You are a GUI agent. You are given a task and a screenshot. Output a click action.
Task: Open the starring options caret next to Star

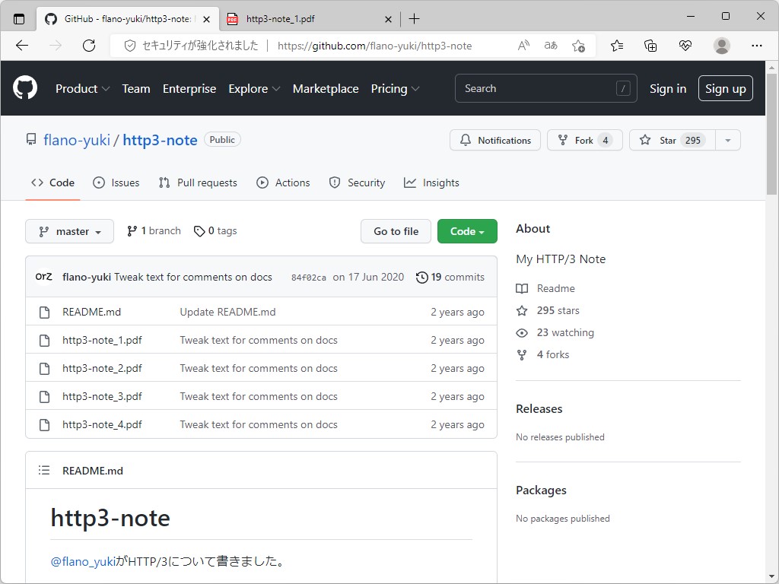727,140
